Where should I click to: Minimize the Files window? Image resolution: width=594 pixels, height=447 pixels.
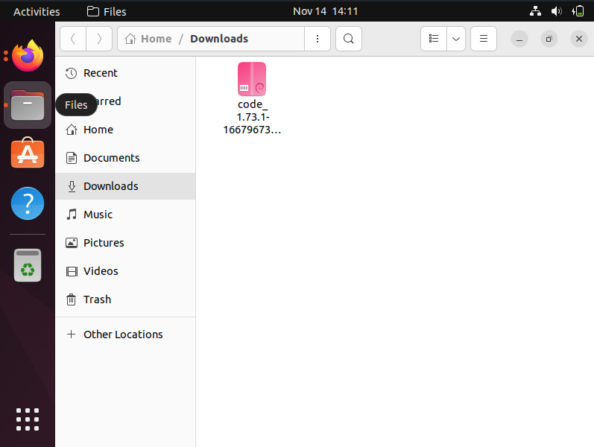click(x=519, y=39)
